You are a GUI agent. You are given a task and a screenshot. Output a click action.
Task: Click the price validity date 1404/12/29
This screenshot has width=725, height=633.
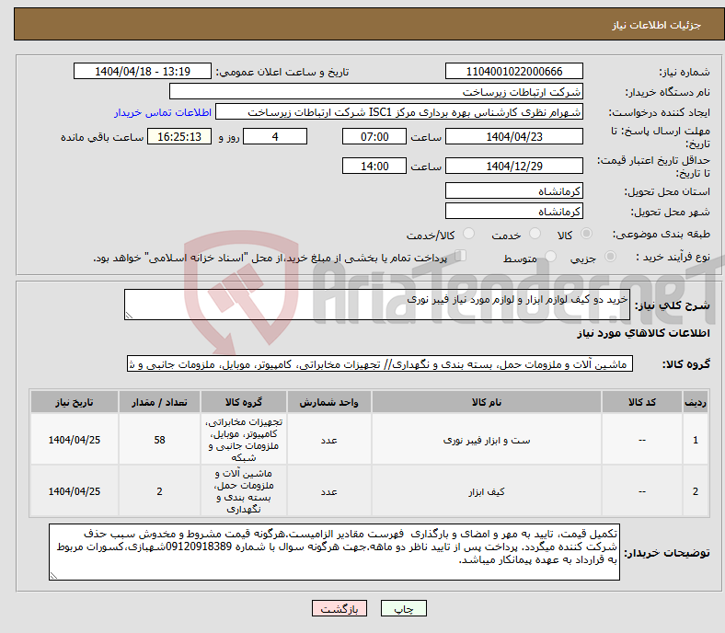pyautogui.click(x=513, y=166)
